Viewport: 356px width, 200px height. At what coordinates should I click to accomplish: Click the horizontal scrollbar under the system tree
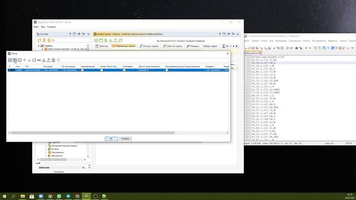[53, 159]
